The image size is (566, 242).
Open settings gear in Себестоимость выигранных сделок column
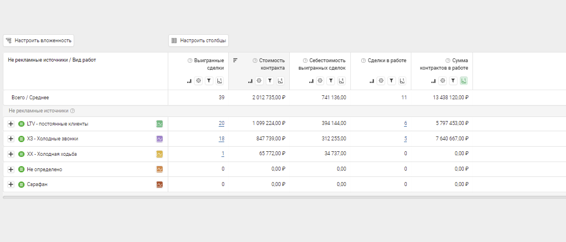tap(320, 81)
